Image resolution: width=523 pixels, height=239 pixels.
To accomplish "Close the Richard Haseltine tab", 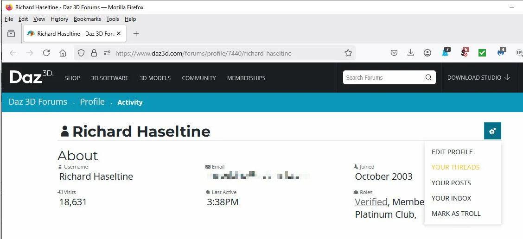I will 119,34.
